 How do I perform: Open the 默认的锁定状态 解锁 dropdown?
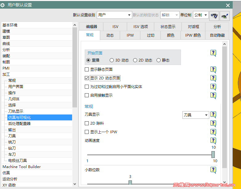(x=170, y=15)
